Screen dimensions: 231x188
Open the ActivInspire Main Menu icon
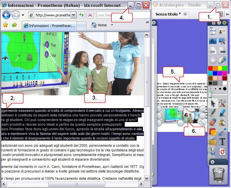pyautogui.click(x=213, y=31)
